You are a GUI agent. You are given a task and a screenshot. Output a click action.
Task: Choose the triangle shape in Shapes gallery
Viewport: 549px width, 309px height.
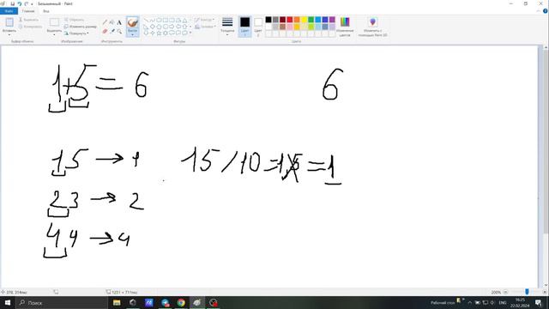pyautogui.click(x=184, y=21)
